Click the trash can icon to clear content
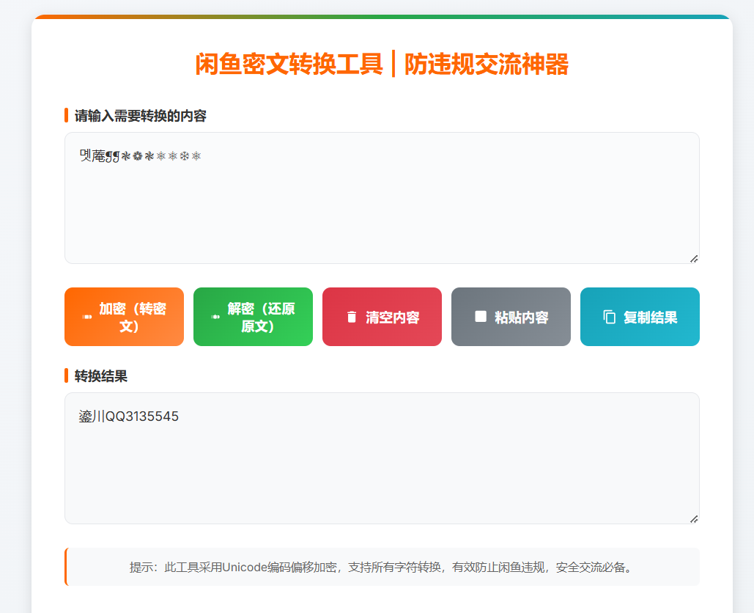The width and height of the screenshot is (754, 613). click(352, 317)
